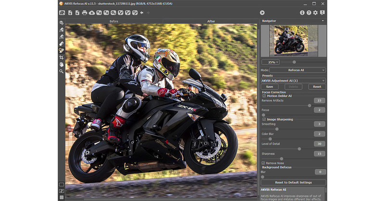Click Reset to Default Settings

[293, 182]
